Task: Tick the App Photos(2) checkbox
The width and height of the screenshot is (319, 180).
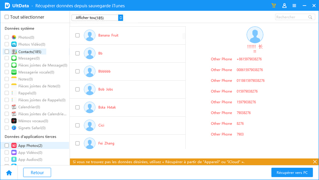Action: [x=7, y=145]
